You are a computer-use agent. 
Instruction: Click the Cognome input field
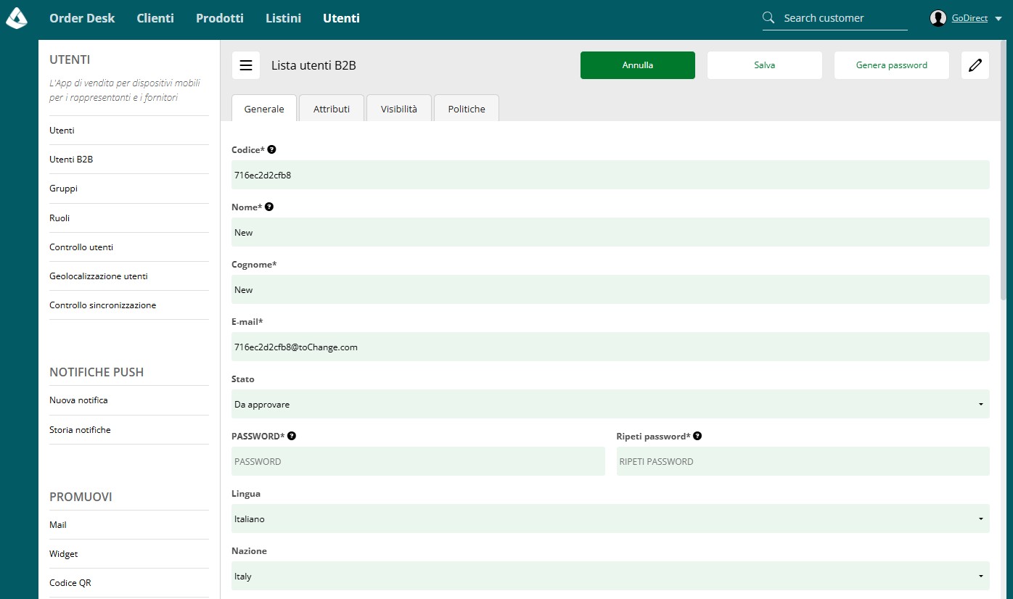click(610, 289)
